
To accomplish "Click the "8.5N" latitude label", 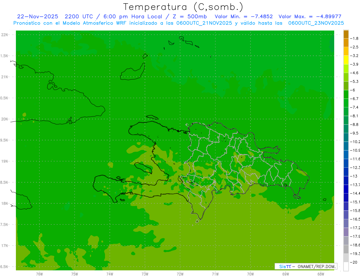I will [x=4, y=182].
